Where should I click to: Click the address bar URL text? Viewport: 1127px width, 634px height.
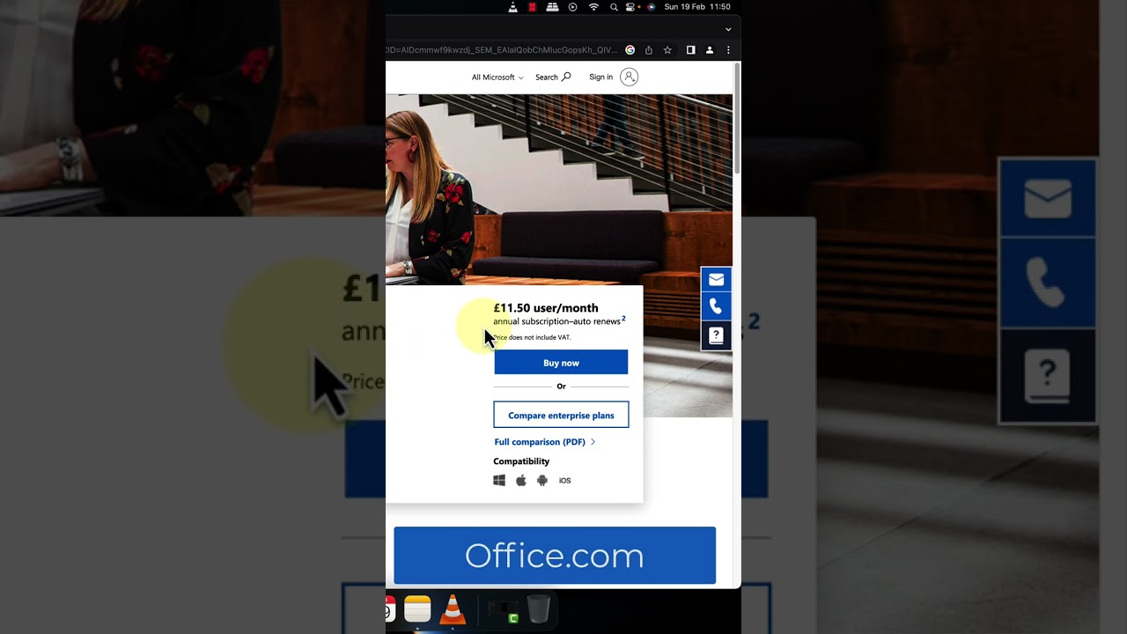point(502,50)
